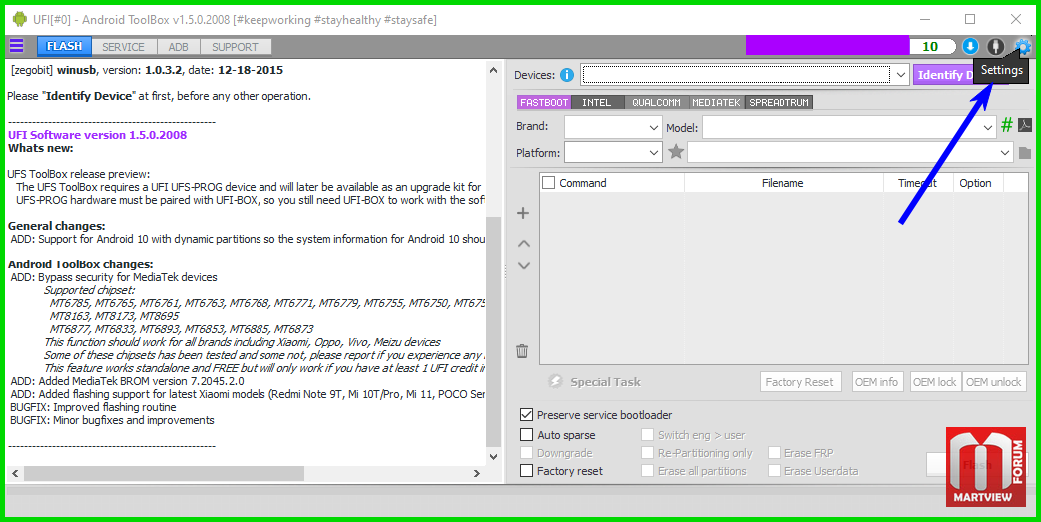Switch to the SERVICE tab

click(x=123, y=47)
